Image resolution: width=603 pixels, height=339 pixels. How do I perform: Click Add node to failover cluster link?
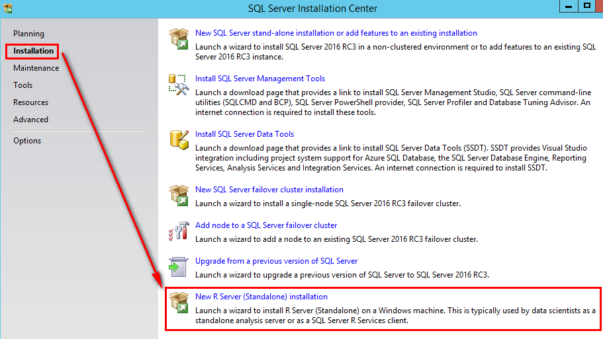click(266, 225)
